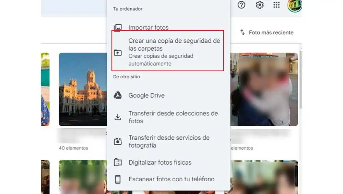Click the vertical scrollbar on the right
Viewport: 343px width, 194px height.
301,80
